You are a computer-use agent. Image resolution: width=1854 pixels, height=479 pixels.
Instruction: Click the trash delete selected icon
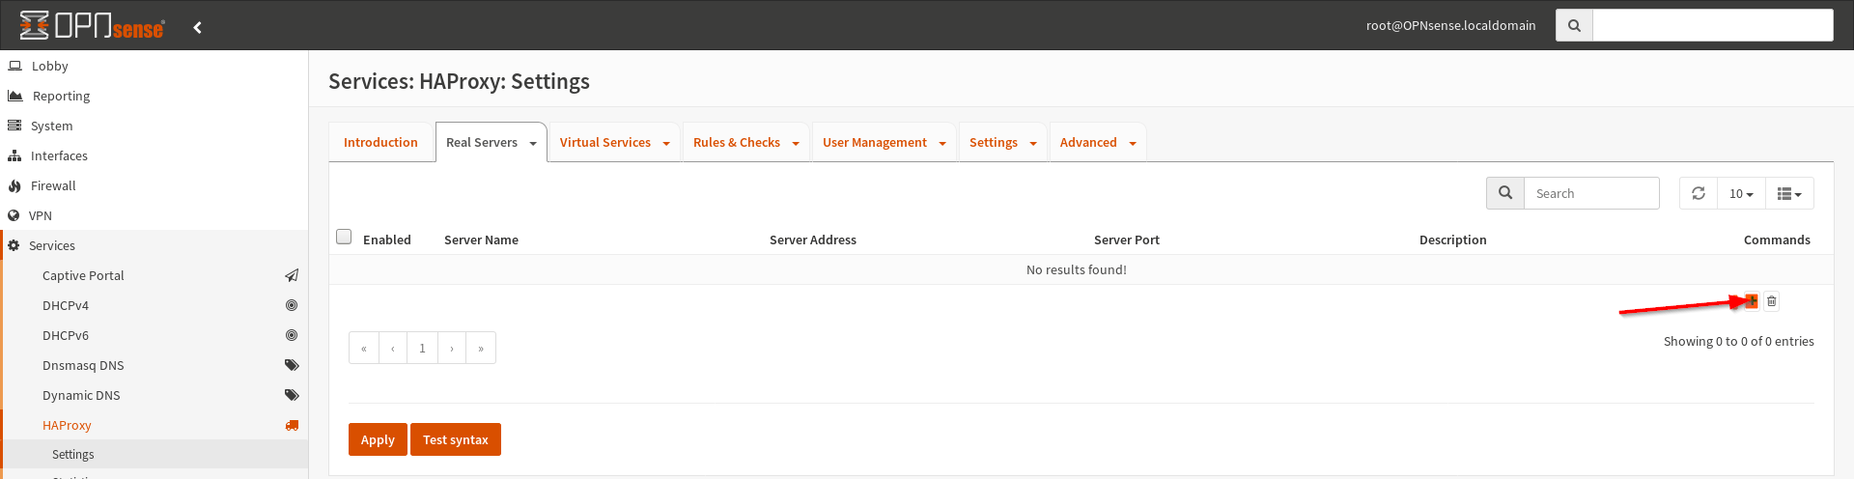(x=1772, y=301)
